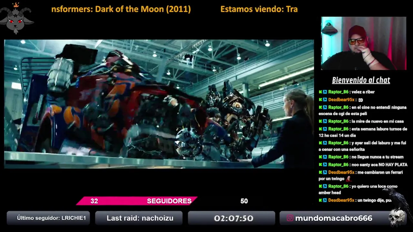Viewport: 413px width, 232px height.
Task: Click Kick badge beside 'un twingo dije'
Action: 320,200
